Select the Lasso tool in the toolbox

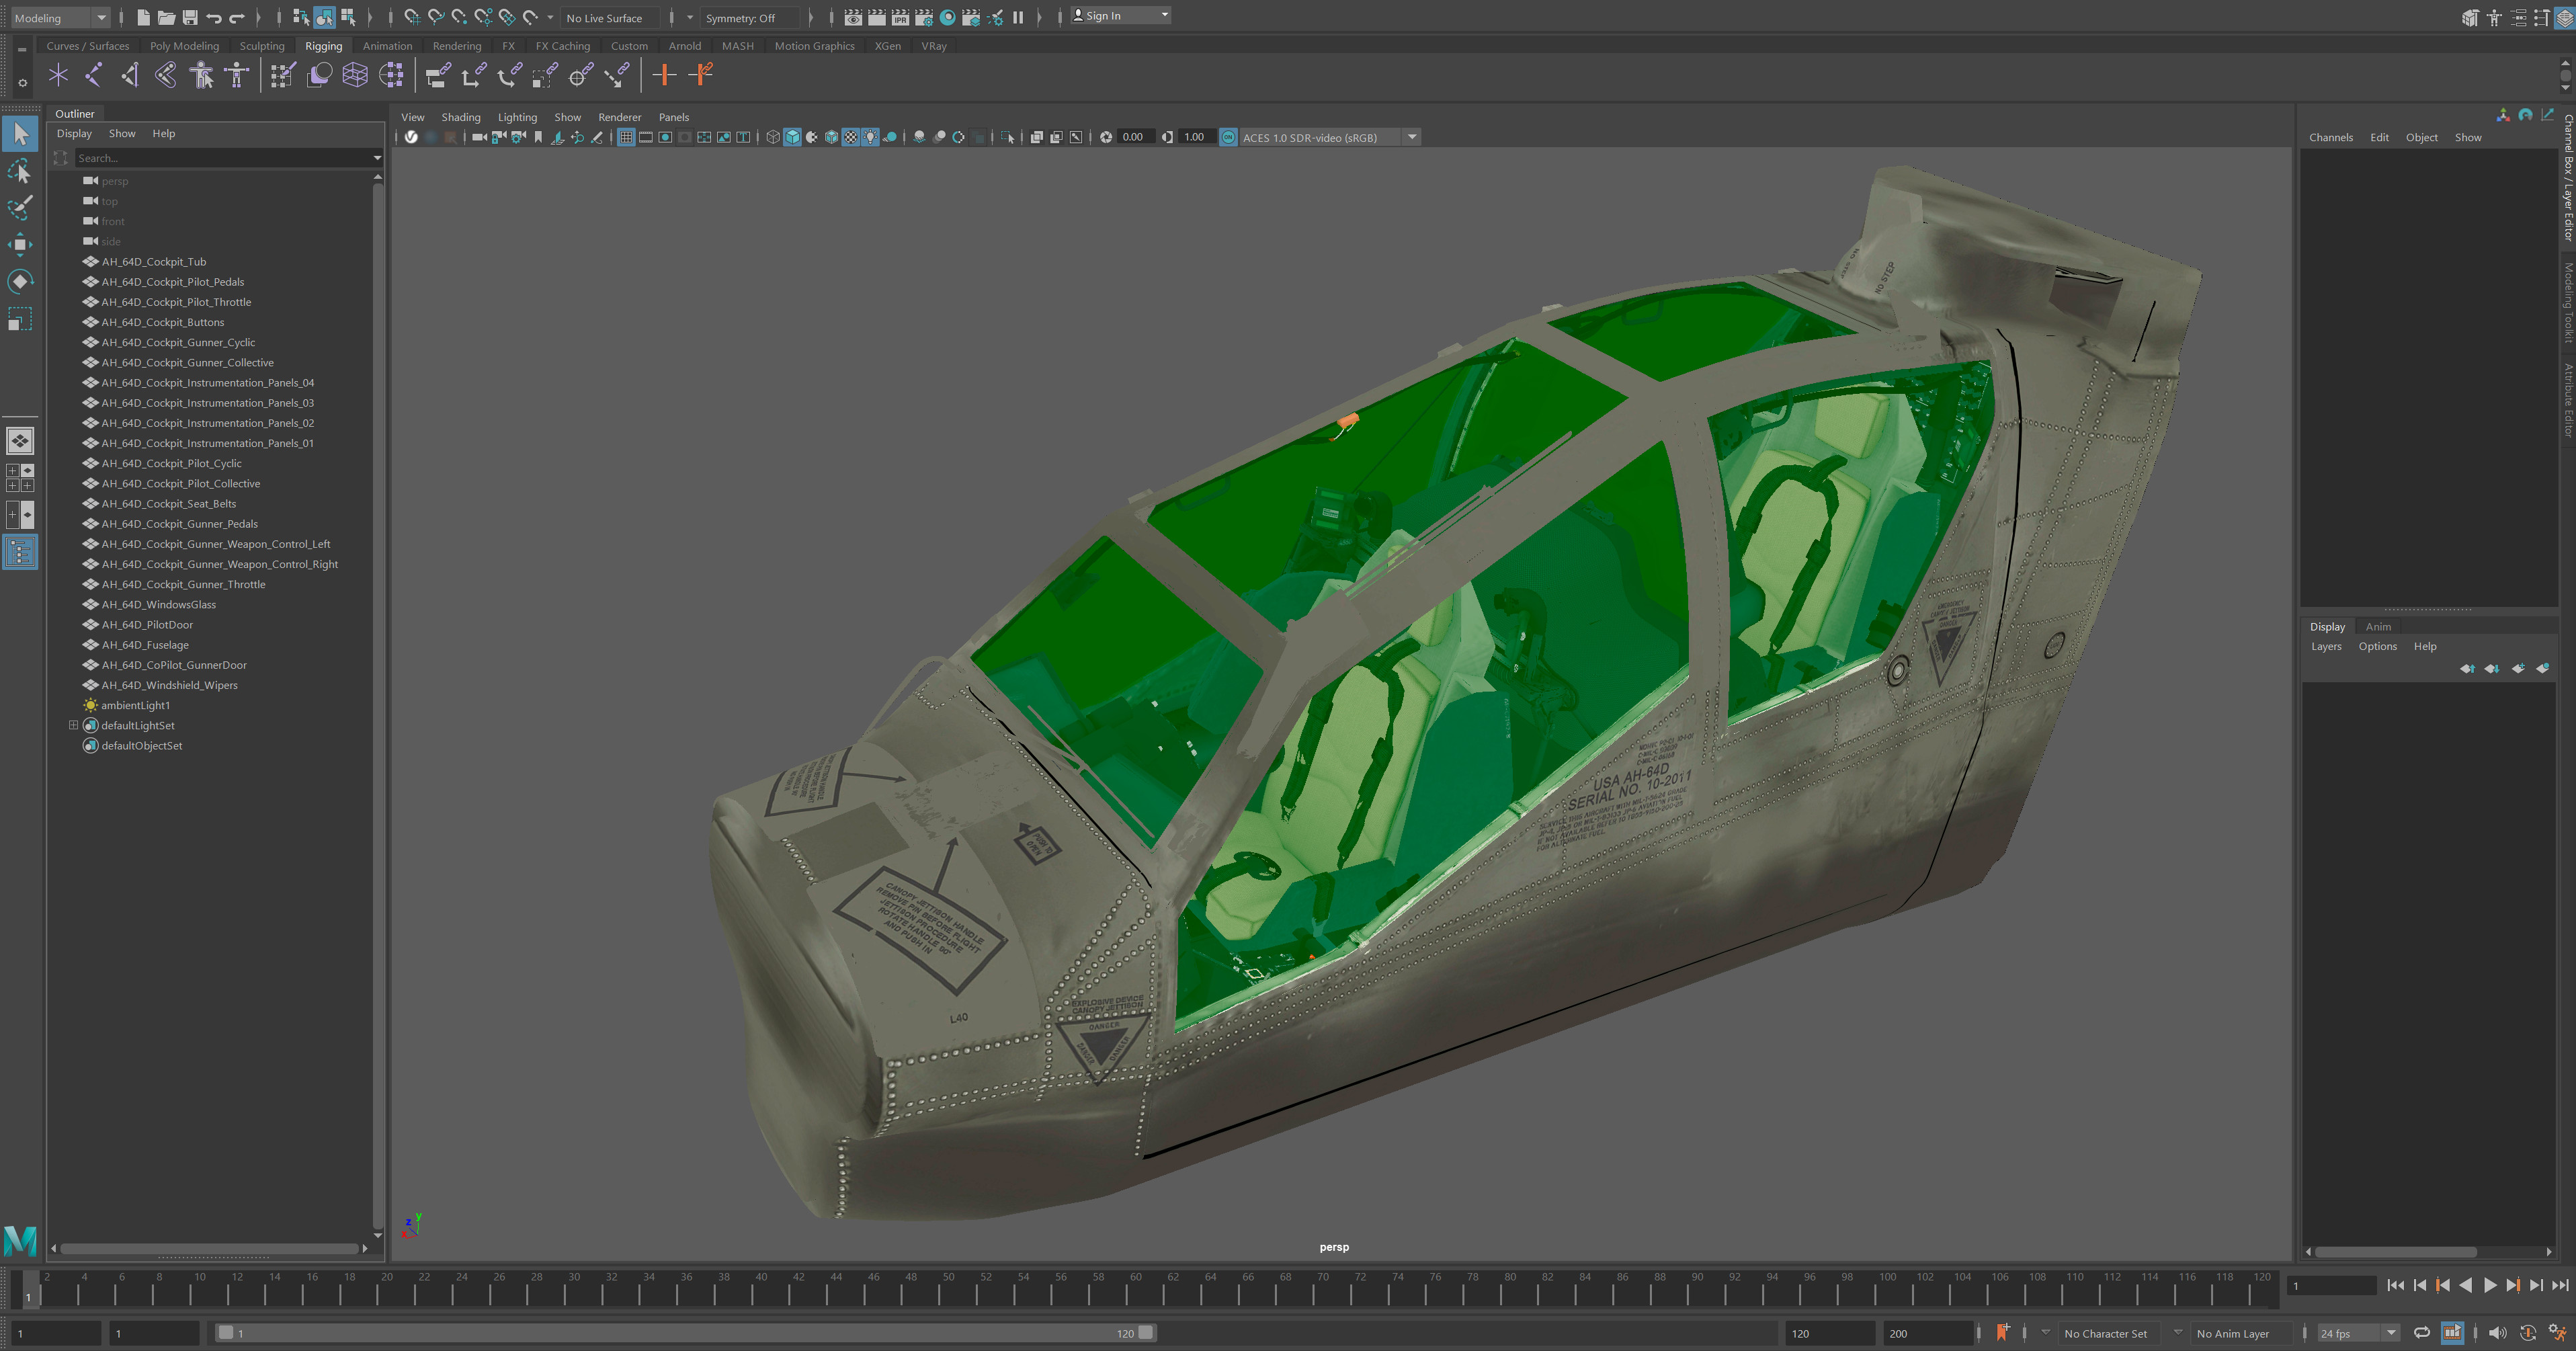click(x=20, y=172)
